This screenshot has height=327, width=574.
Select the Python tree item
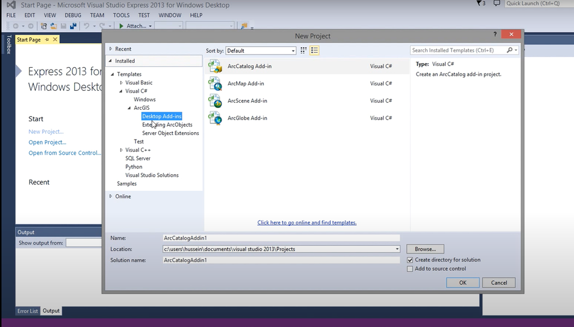134,167
